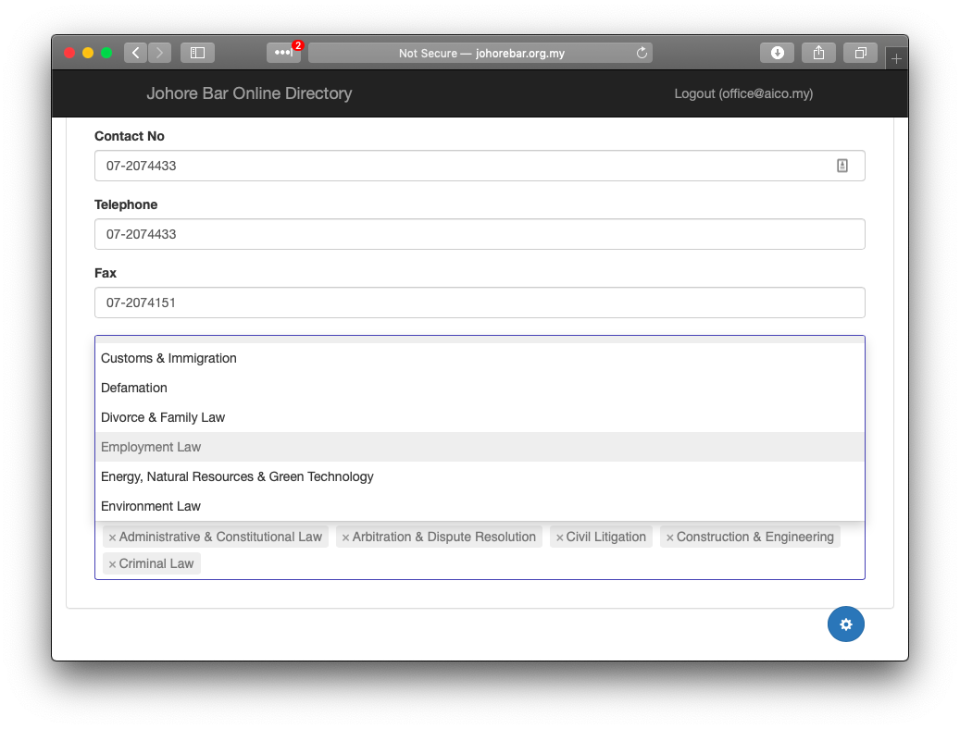Click the Safari forward navigation arrow
Image resolution: width=960 pixels, height=729 pixels.
coord(159,53)
